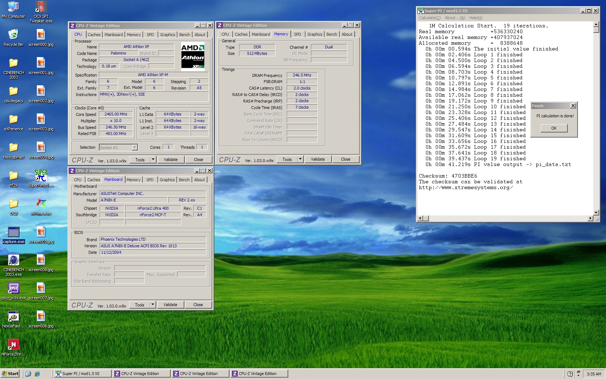Click Start button on taskbar
The image size is (606, 379).
click(10, 374)
